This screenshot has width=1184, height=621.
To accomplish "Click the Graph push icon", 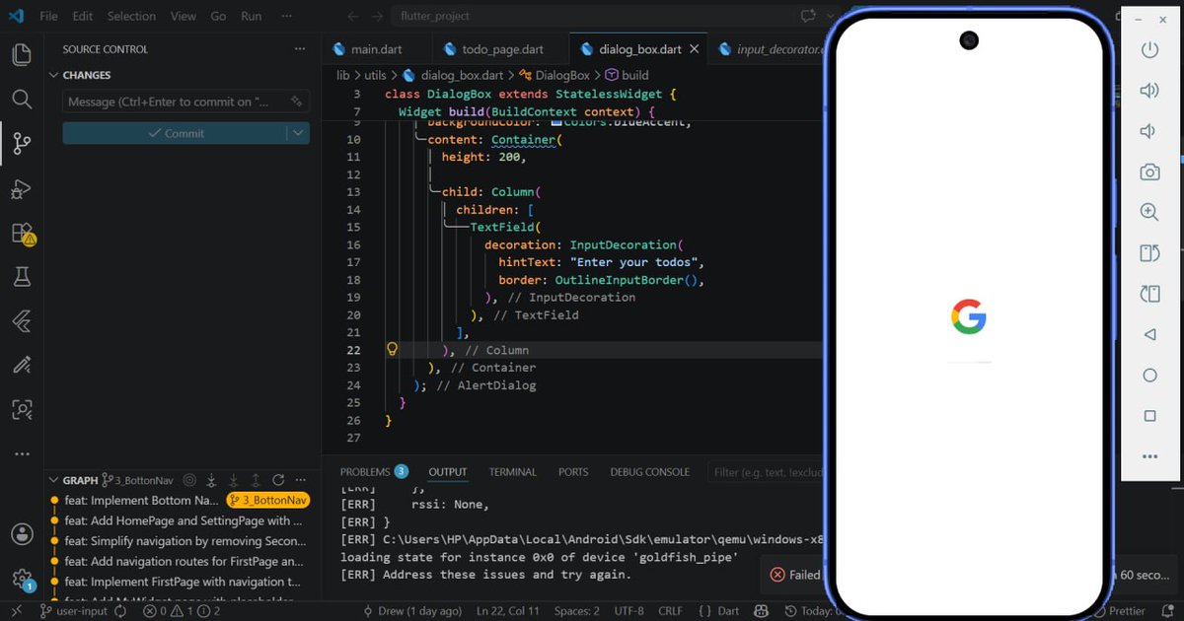I will 256,480.
